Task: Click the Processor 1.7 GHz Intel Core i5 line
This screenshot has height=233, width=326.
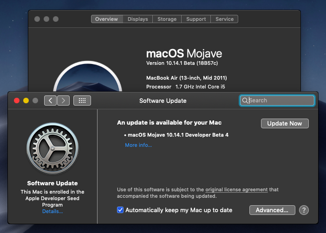Action: [186, 87]
